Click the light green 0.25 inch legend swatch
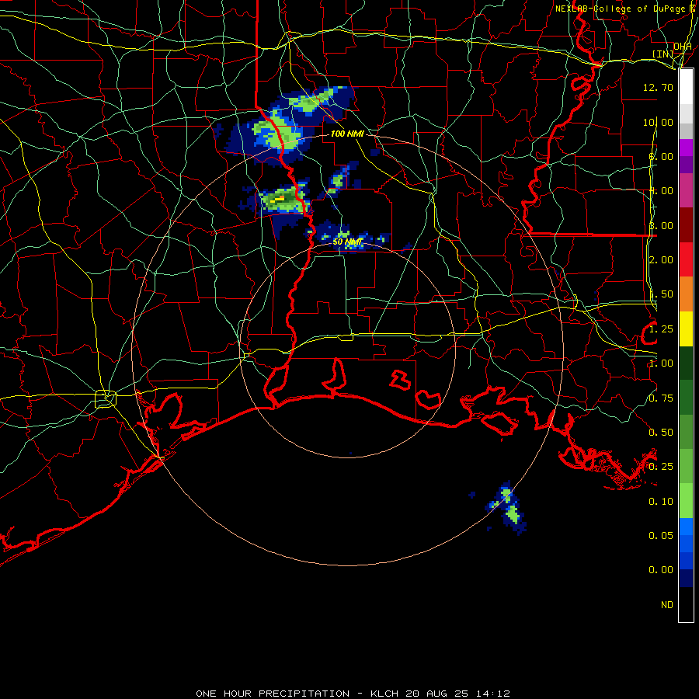The width and height of the screenshot is (699, 699). [x=686, y=466]
